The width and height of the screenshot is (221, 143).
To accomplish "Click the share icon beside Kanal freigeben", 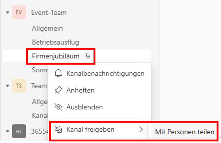I will [x=58, y=129].
